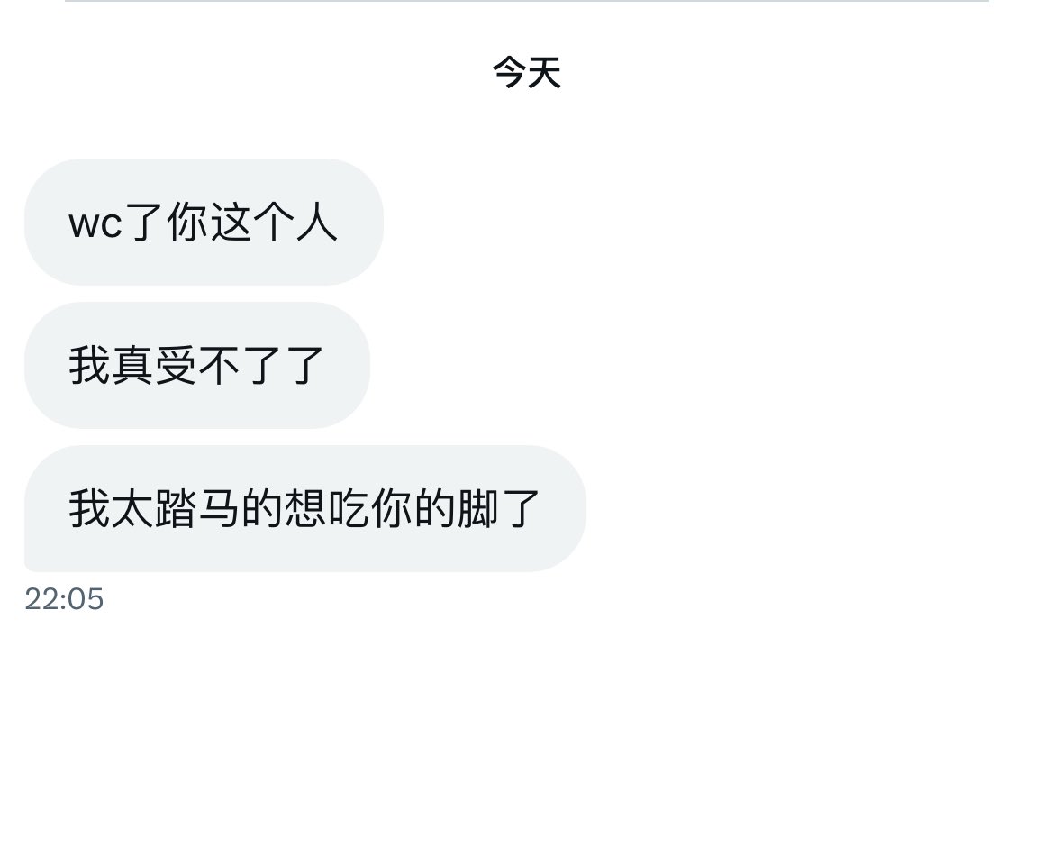Screen dimensions: 1053x856
Task: Click the letters "wc" in first message
Action: (95, 223)
